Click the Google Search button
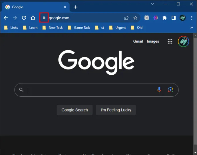197x155 pixels. pos(75,110)
